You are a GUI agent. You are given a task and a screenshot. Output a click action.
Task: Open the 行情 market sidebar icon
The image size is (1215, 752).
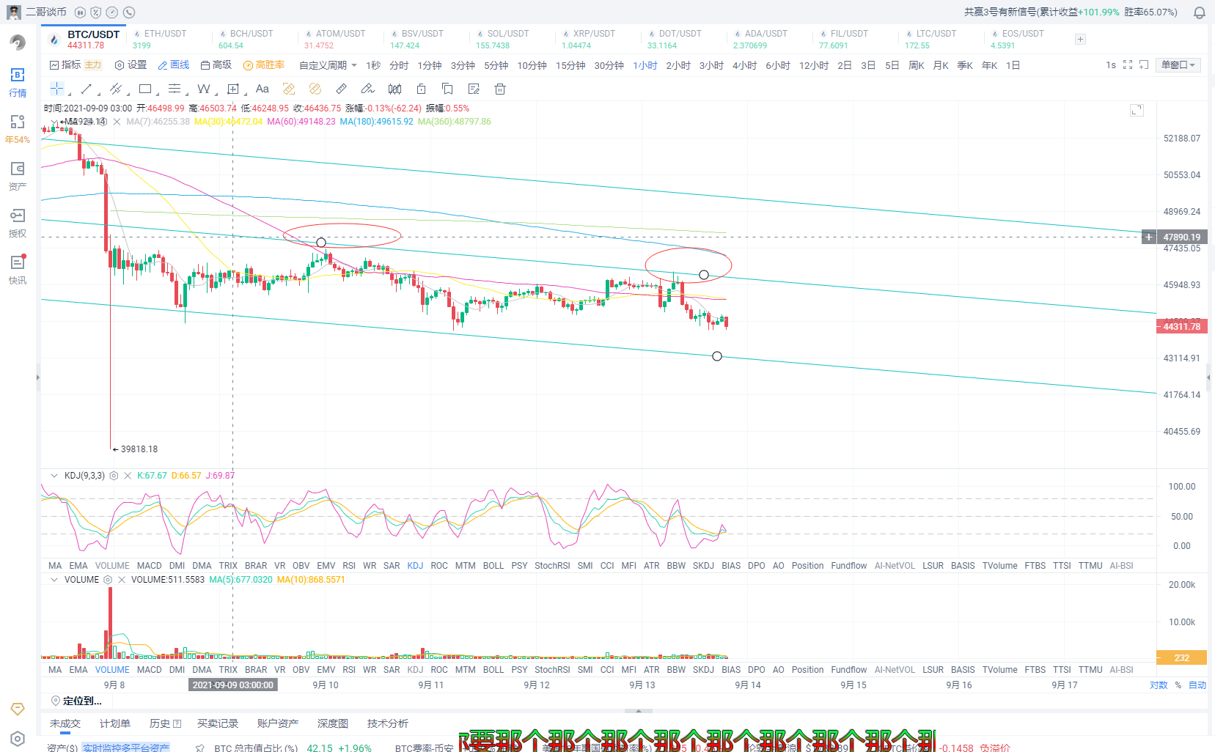18,81
